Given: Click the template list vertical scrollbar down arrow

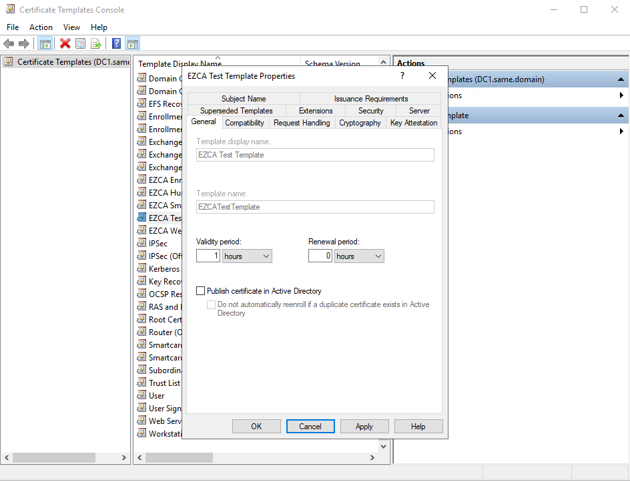Looking at the screenshot, I should [x=384, y=445].
